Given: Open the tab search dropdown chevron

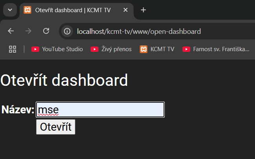Looking at the screenshot, I should pos(10,10).
